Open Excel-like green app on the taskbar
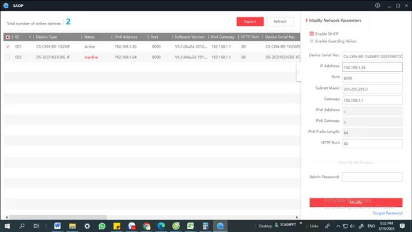Screen dimensions: 412x232 click(191, 226)
